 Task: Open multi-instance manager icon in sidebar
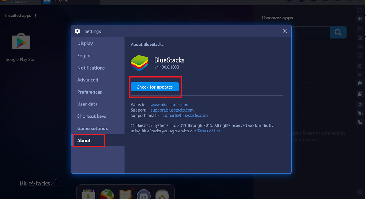click(360, 94)
